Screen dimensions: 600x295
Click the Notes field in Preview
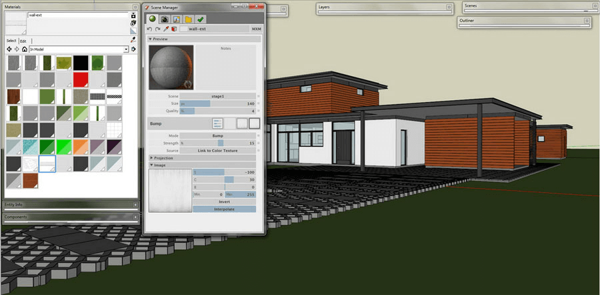[x=226, y=67]
